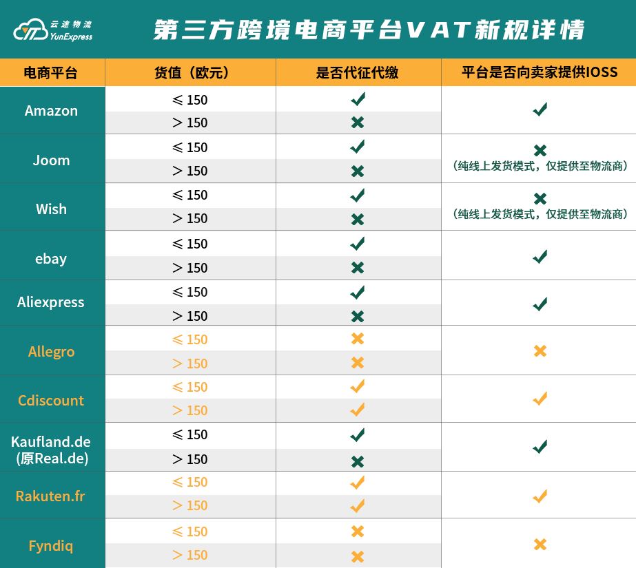The image size is (636, 568).
Task: Select the Joom platform name
Action: pos(51,160)
